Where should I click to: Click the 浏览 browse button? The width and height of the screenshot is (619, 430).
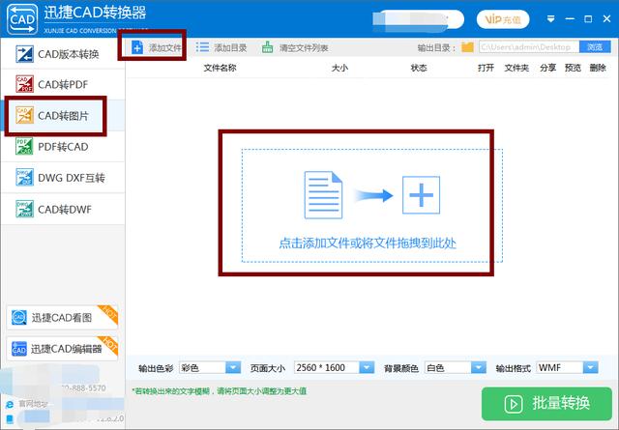(595, 47)
